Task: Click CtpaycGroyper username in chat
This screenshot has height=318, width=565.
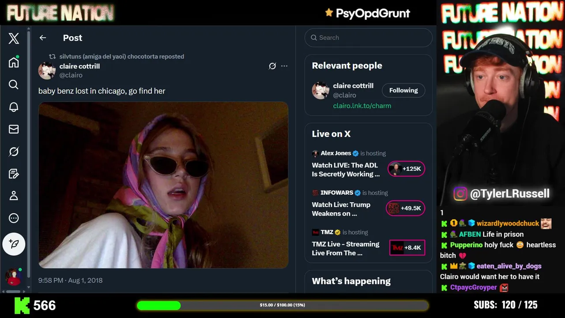Action: (x=474, y=287)
